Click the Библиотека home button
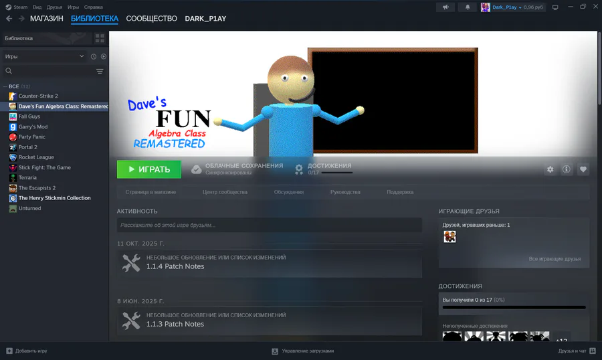This screenshot has width=602, height=360. (47, 38)
